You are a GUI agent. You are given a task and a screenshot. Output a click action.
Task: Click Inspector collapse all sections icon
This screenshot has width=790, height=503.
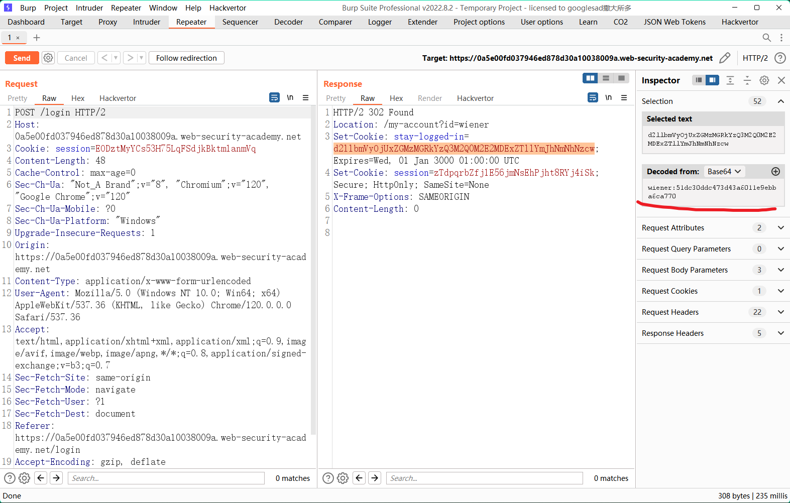[x=747, y=80]
